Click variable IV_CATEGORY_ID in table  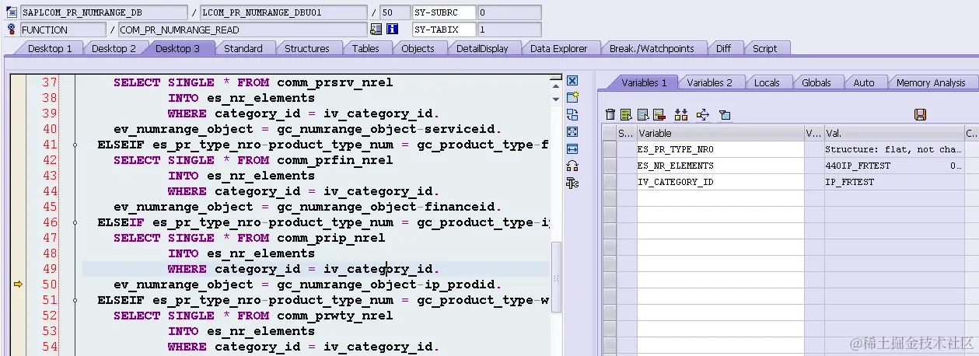720,182
